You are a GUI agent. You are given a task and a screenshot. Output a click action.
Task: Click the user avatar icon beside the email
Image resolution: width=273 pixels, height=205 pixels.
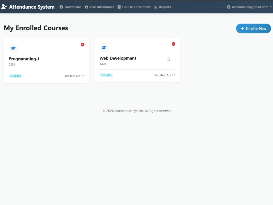(229, 7)
